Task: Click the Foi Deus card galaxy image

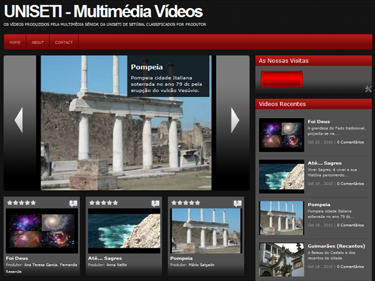Action: coord(42,231)
